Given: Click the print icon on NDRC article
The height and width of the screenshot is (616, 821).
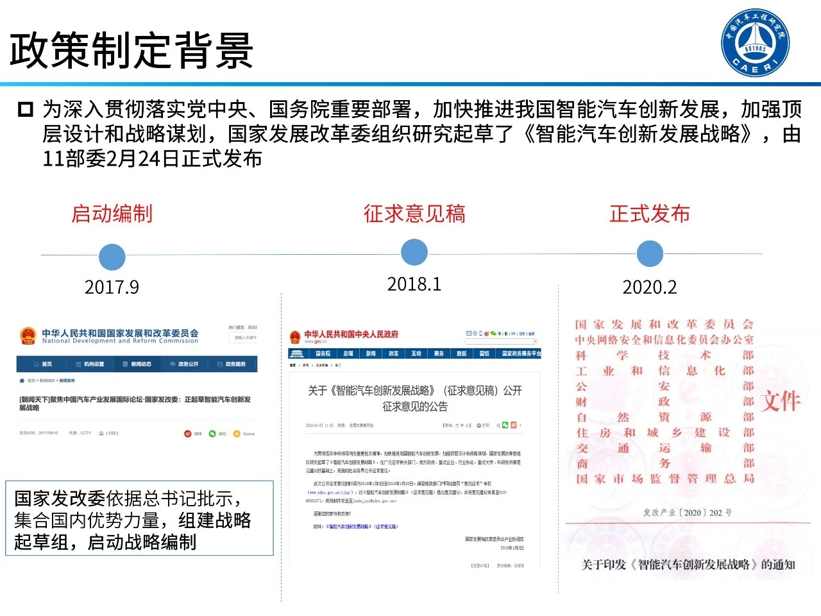Looking at the screenshot, I should 102,433.
